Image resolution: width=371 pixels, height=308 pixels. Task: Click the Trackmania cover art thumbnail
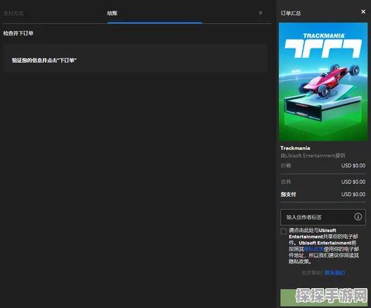point(323,82)
